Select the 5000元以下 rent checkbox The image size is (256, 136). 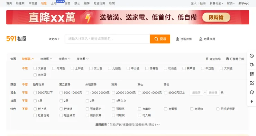pos(35,93)
